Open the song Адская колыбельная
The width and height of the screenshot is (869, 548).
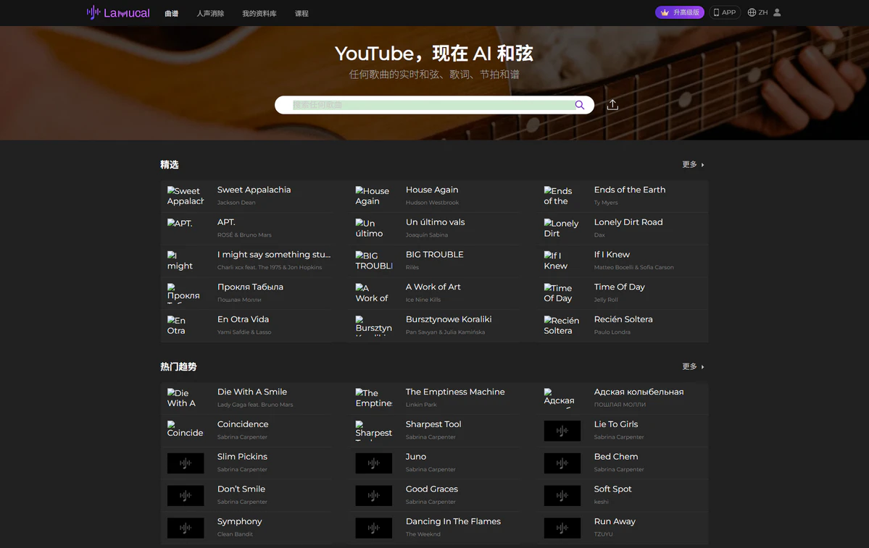[x=639, y=392]
